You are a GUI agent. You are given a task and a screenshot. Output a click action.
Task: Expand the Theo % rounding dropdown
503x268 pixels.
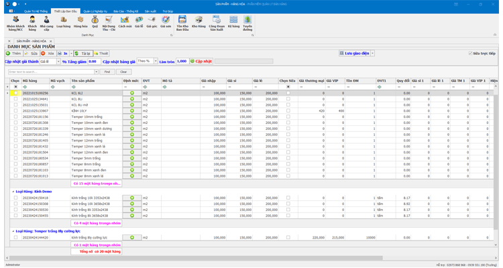coord(156,62)
